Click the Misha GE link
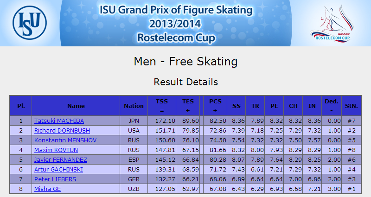This screenshot has height=197, width=371. (47, 189)
